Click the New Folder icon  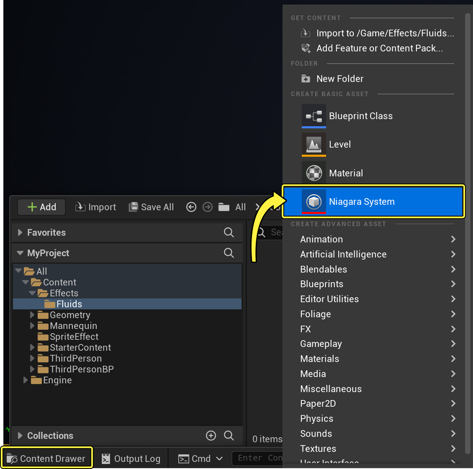[x=305, y=79]
